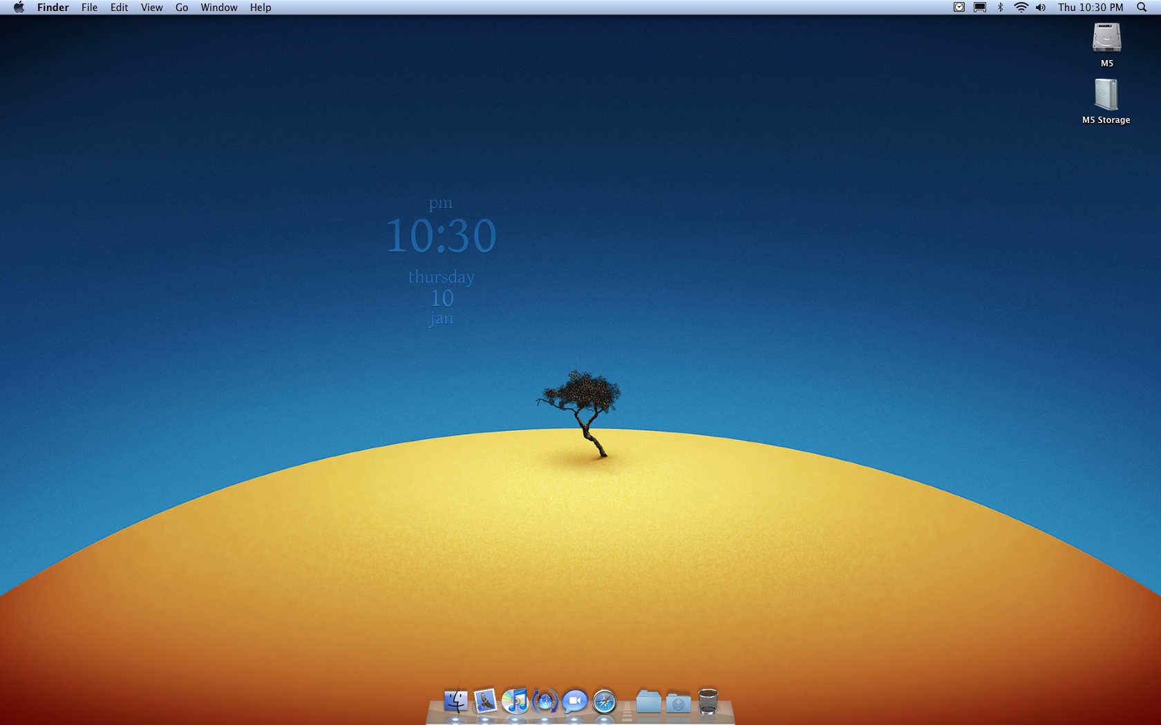The width and height of the screenshot is (1161, 725).
Task: Open the Downloads folder stack in Dock
Action: tap(678, 702)
